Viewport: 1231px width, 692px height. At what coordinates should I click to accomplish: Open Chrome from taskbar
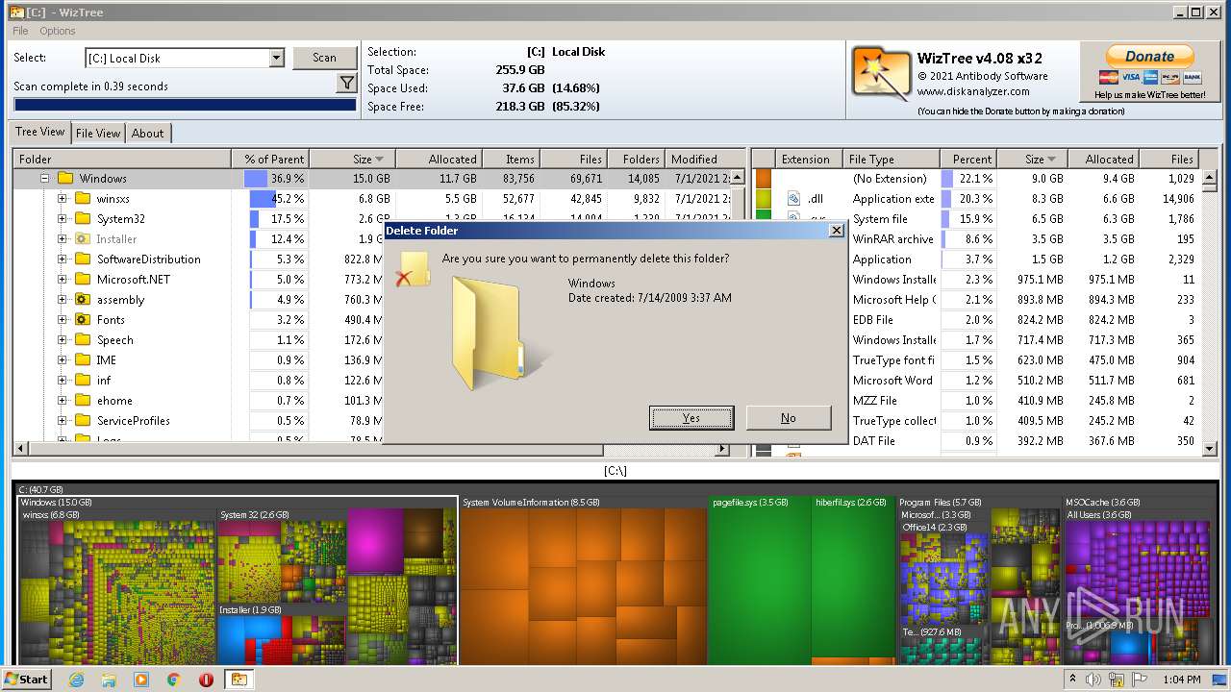click(x=174, y=680)
